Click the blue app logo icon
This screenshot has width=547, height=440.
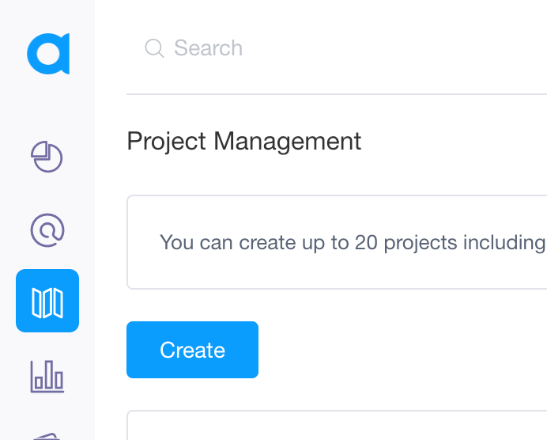pyautogui.click(x=47, y=54)
